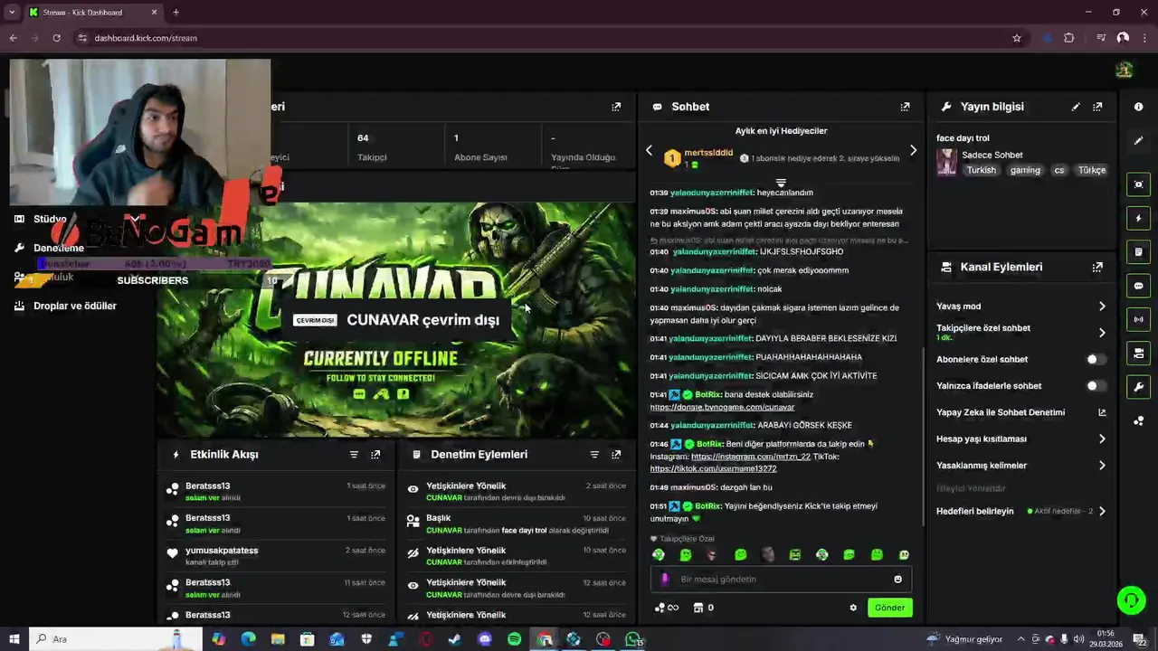Image resolution: width=1158 pixels, height=651 pixels.
Task: Open the Instagram link in chat
Action: [750, 458]
